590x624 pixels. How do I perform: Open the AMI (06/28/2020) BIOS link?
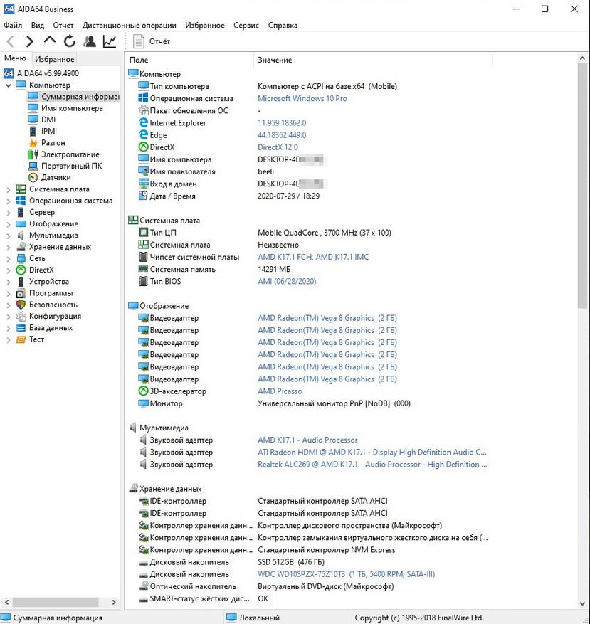point(287,281)
